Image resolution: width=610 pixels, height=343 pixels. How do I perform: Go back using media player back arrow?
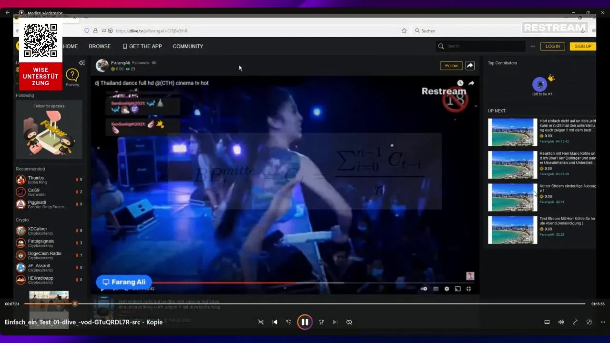pos(7,13)
